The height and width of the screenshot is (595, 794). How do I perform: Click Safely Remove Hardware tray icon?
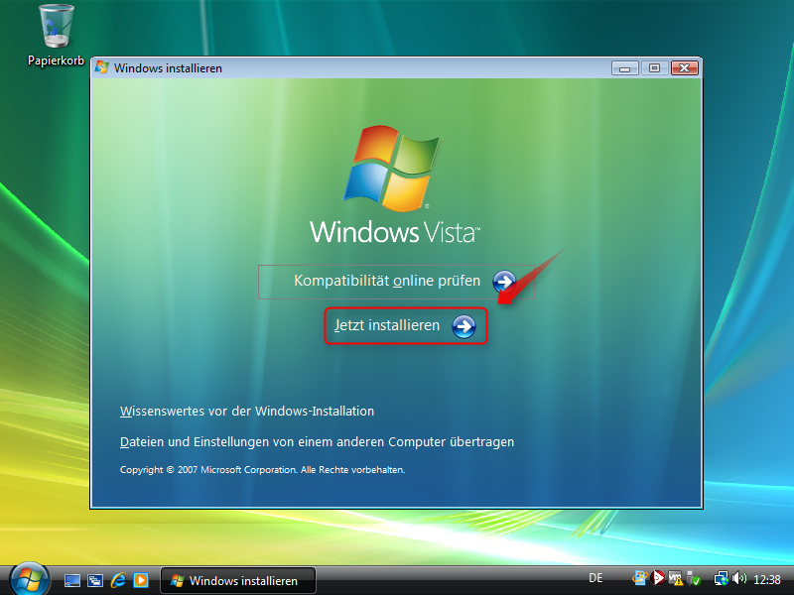click(693, 578)
